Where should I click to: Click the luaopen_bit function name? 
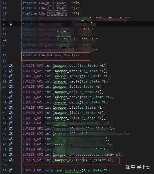pyautogui.click(x=64, y=107)
